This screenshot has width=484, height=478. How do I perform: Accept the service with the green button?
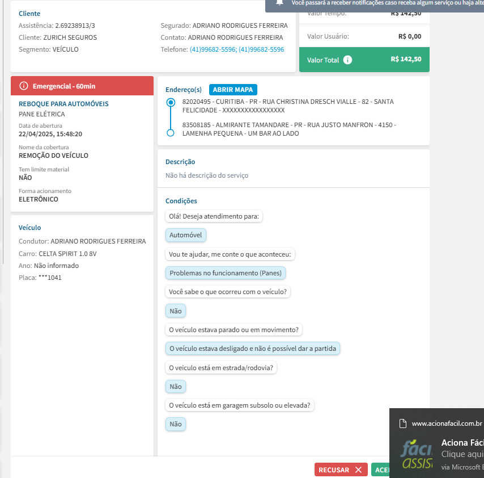[381, 469]
